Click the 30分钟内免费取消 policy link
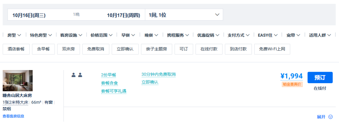 (159, 74)
